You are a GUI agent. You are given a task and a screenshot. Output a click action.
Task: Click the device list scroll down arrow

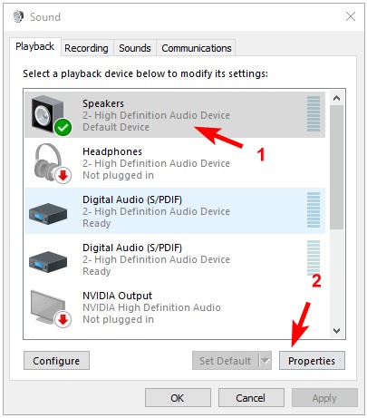[336, 331]
